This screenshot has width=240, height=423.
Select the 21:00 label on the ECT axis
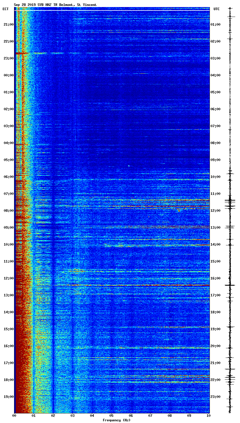[8, 25]
